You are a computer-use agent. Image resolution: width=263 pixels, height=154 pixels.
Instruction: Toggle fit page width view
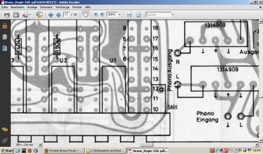[x=129, y=14]
